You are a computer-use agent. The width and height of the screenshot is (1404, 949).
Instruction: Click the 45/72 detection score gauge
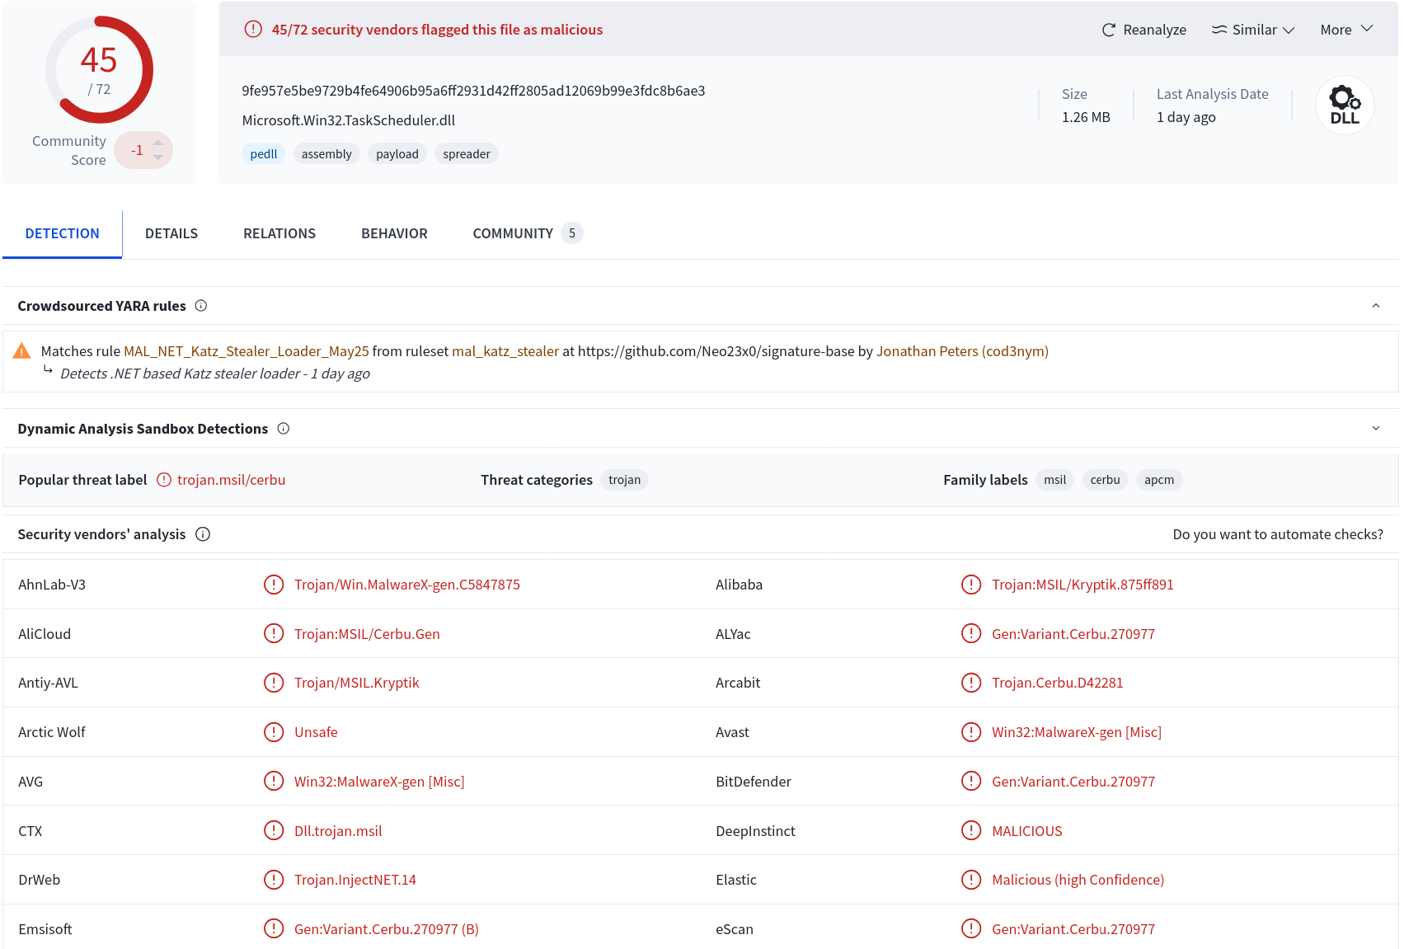99,70
